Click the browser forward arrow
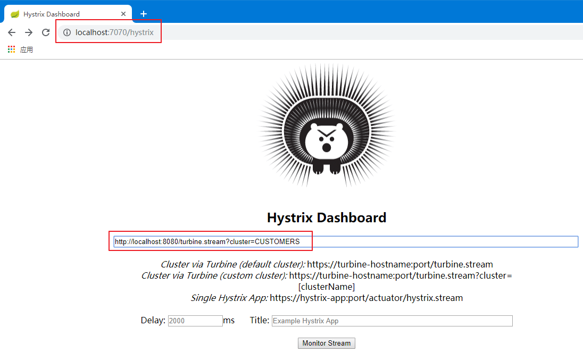Viewport: 583px width, 352px height. [29, 32]
